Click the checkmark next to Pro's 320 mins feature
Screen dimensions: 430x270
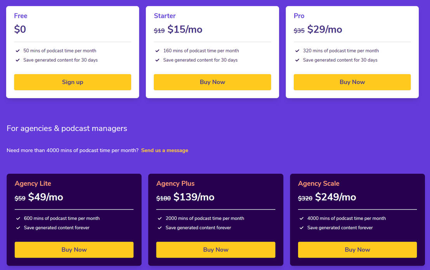coord(297,50)
